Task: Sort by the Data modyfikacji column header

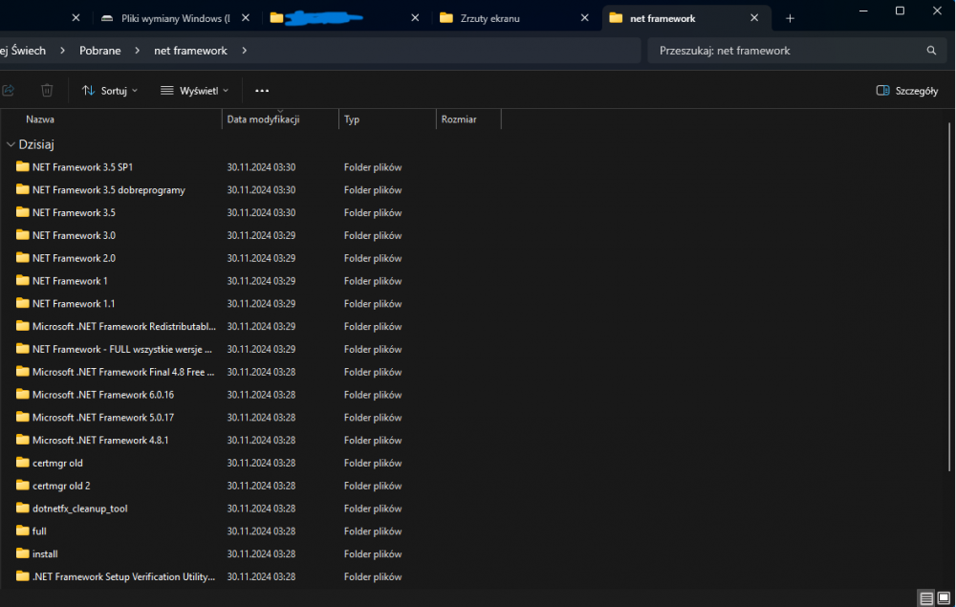Action: (x=264, y=119)
